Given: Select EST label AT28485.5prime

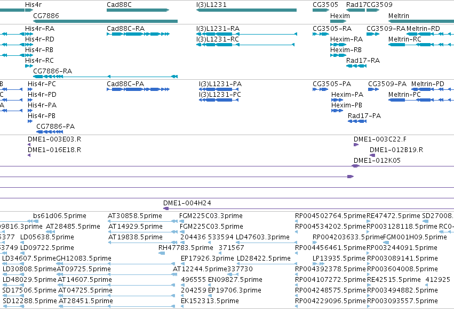Looking at the screenshot, I should coord(73,227).
